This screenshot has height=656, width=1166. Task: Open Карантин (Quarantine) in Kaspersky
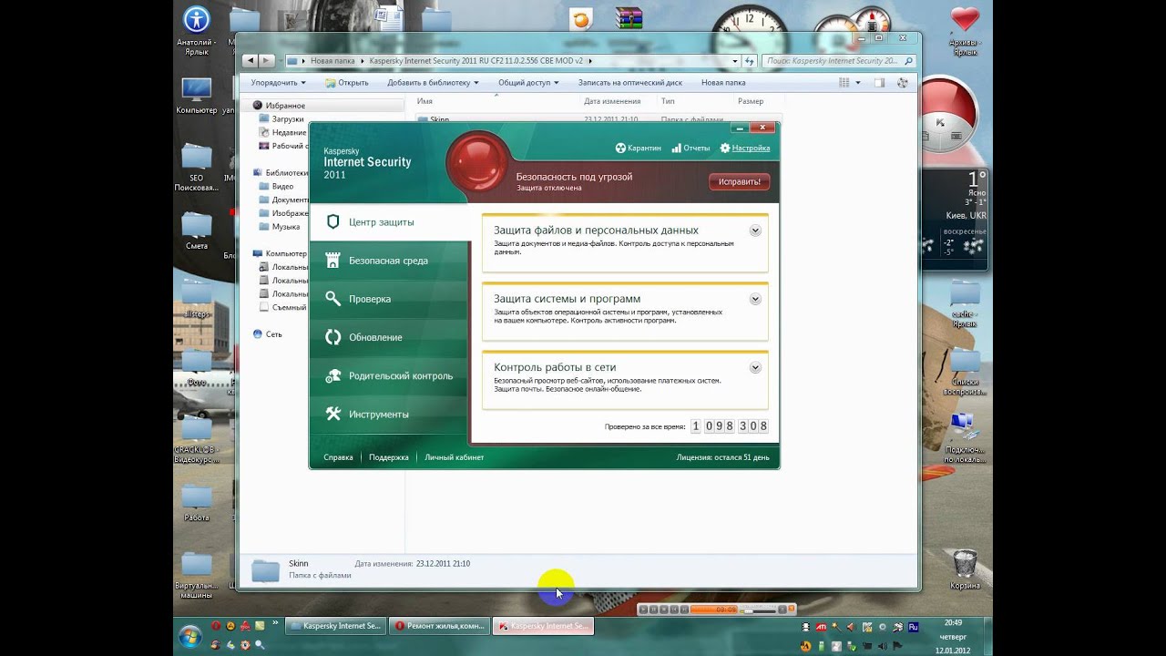click(638, 148)
